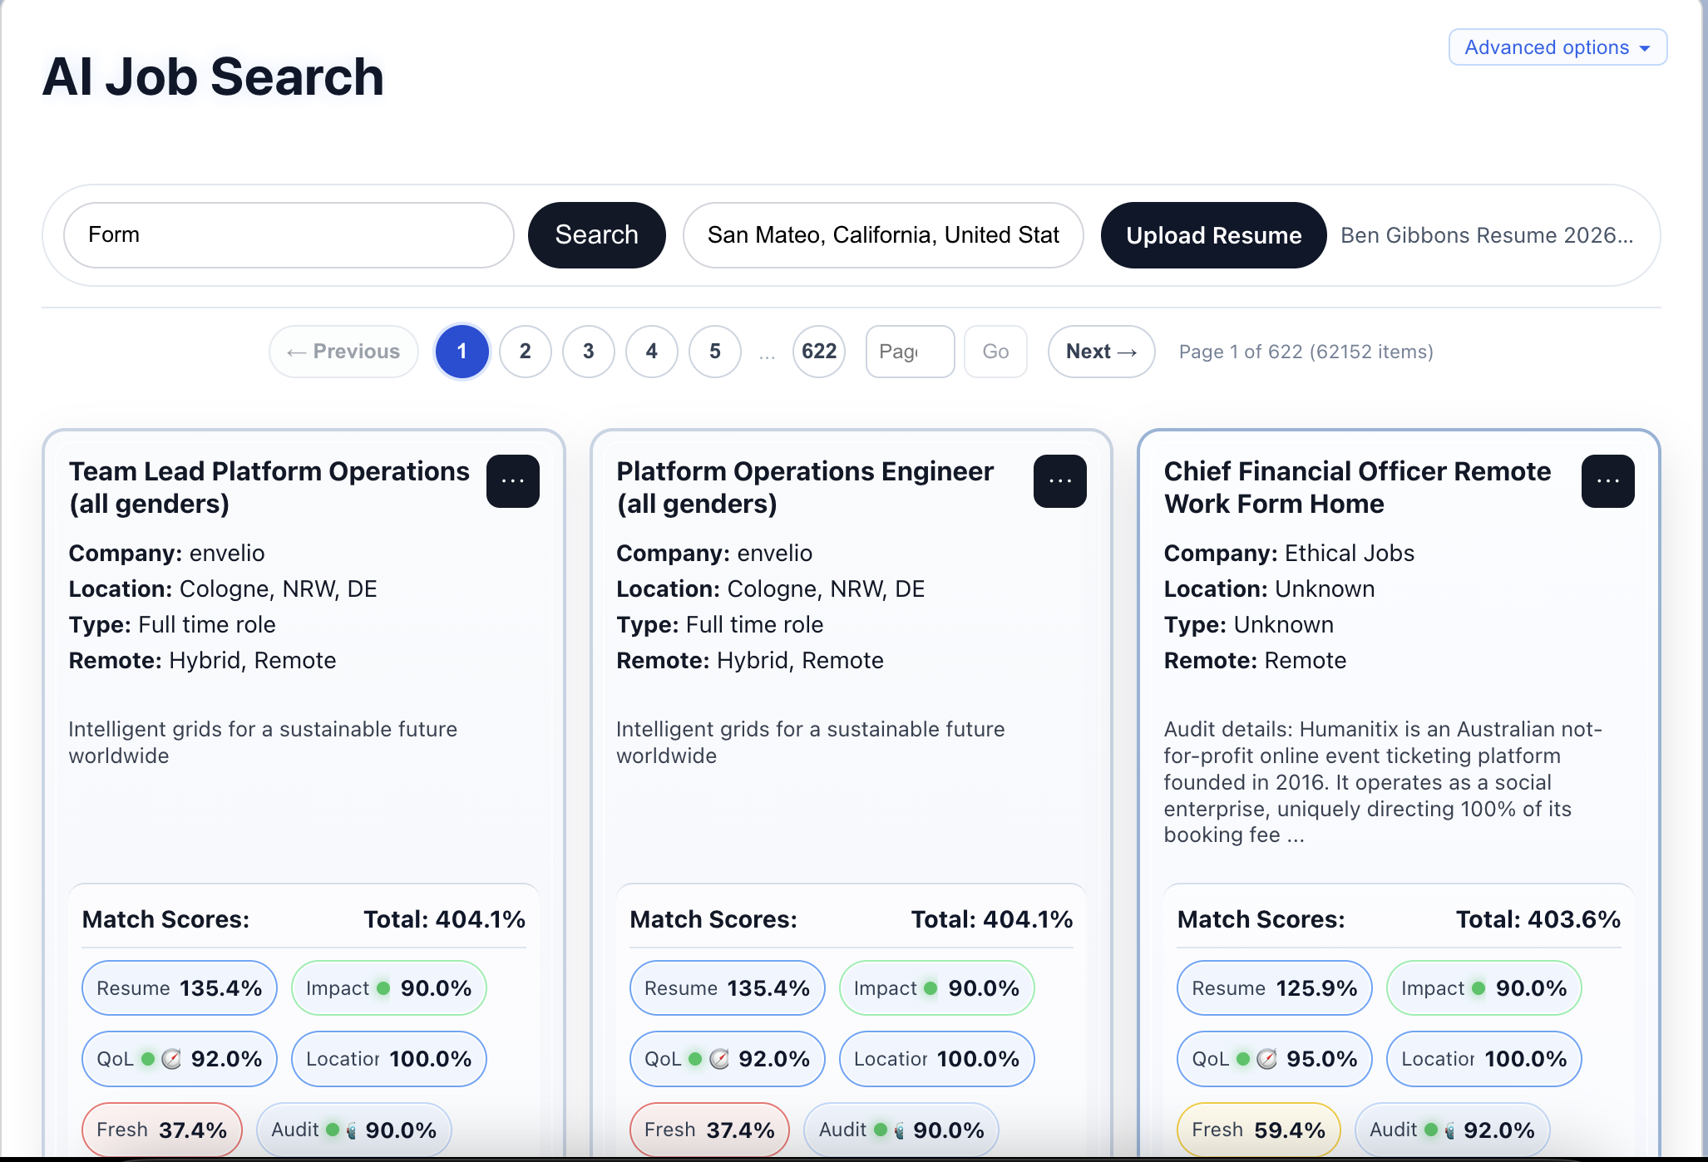Click the Upload Resume button
1708x1162 pixels.
point(1213,235)
